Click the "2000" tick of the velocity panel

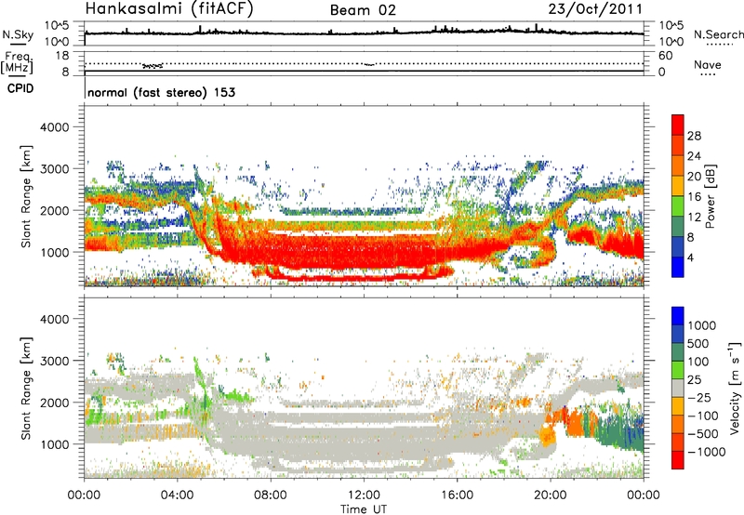[54, 403]
